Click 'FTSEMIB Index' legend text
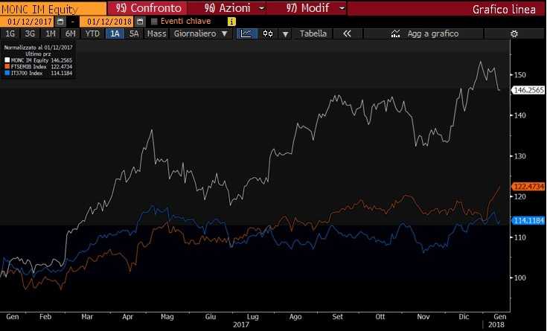547x331 pixels. [x=28, y=67]
